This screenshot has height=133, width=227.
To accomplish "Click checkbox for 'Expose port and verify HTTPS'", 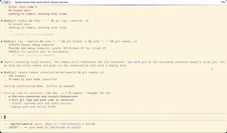I will click(10, 107).
